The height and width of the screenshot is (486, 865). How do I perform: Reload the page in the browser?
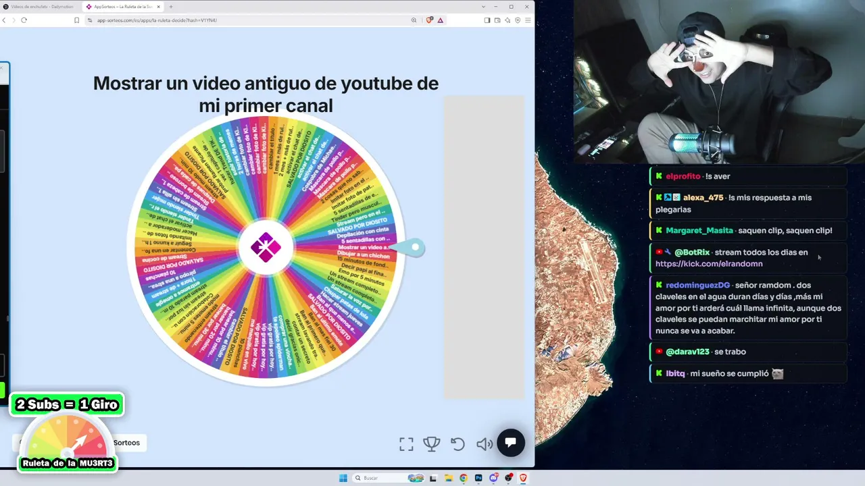tap(24, 20)
